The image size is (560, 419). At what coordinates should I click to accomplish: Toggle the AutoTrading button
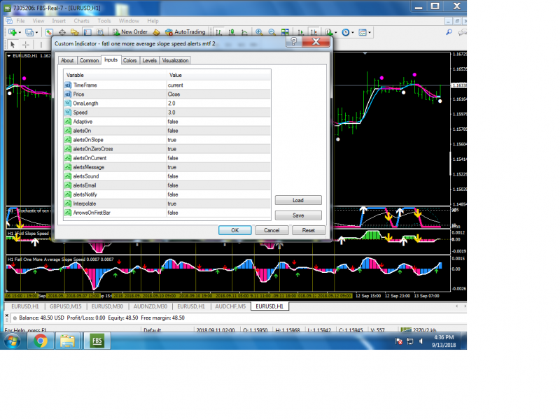click(x=185, y=32)
